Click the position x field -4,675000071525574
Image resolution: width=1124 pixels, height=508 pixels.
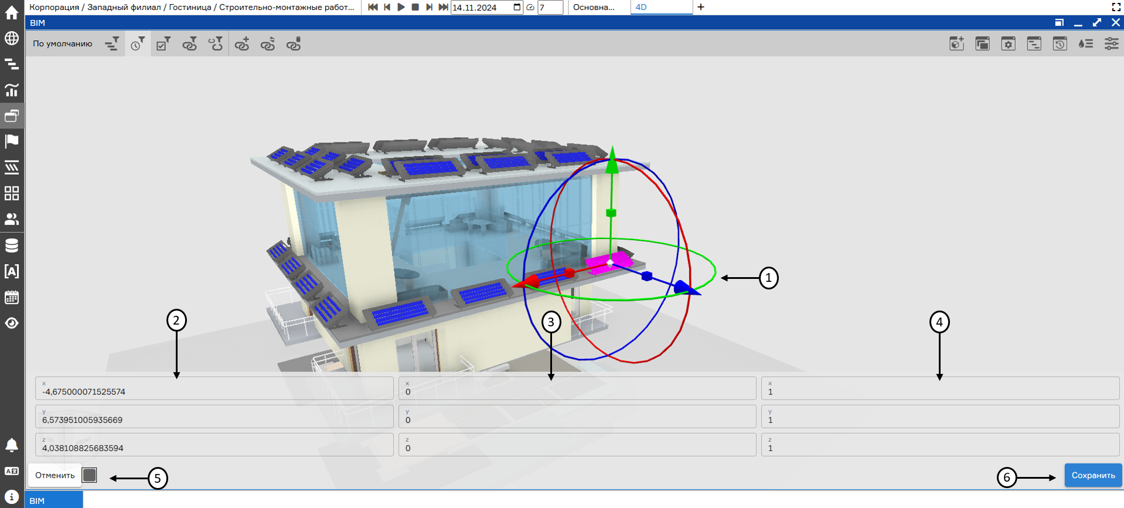pyautogui.click(x=214, y=388)
